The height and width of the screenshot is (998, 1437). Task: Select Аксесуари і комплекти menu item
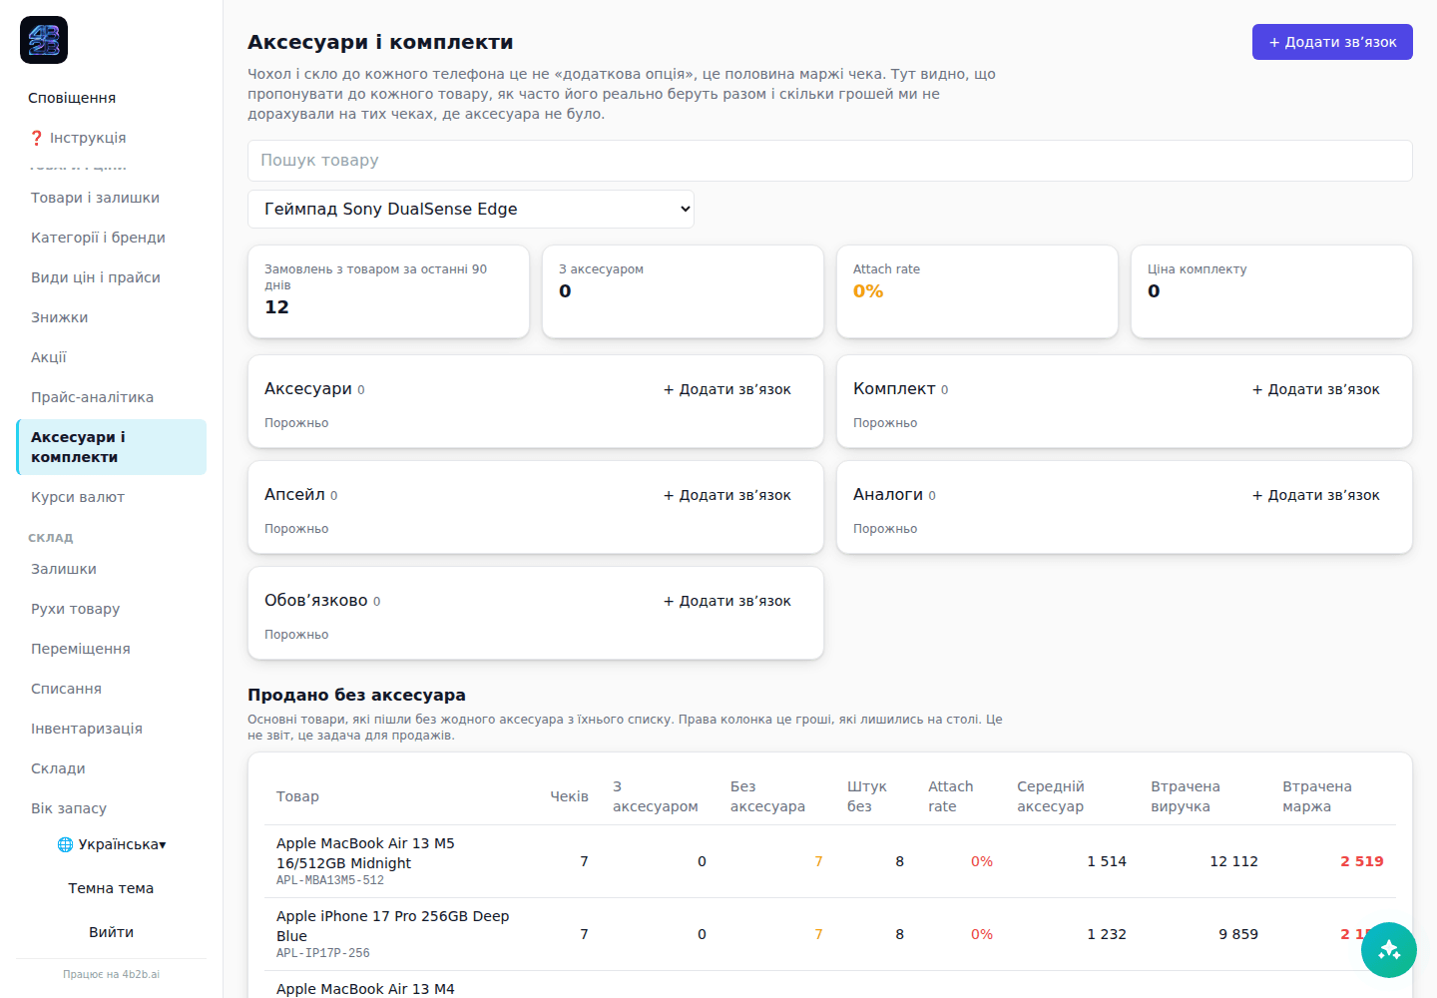(111, 447)
